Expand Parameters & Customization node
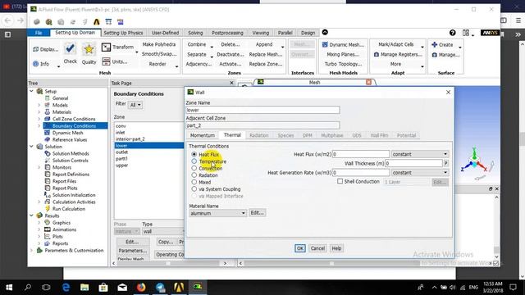This screenshot has width=525, height=295. click(31, 250)
